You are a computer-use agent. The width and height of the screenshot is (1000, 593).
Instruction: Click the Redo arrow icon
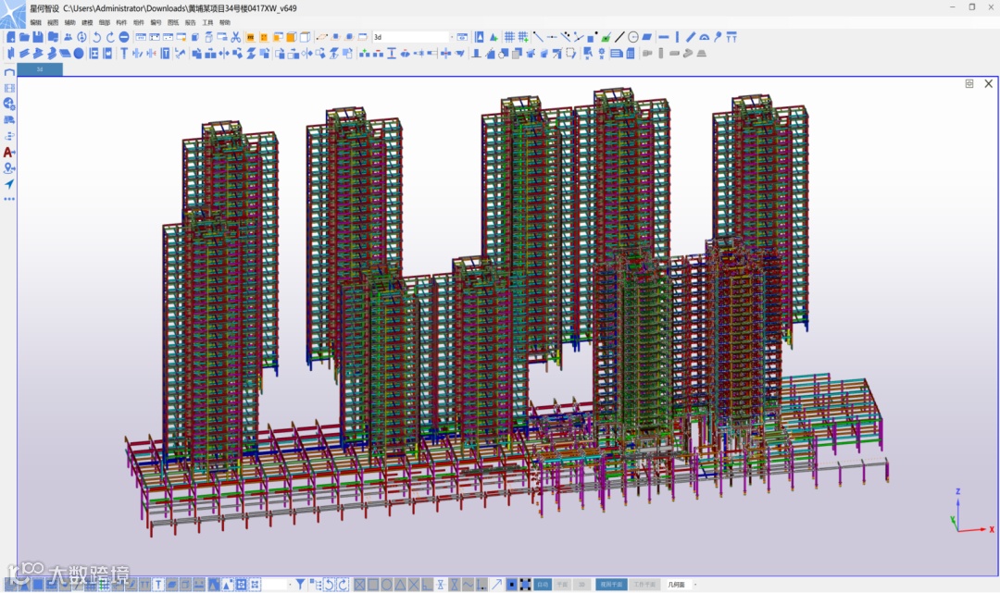tap(110, 37)
